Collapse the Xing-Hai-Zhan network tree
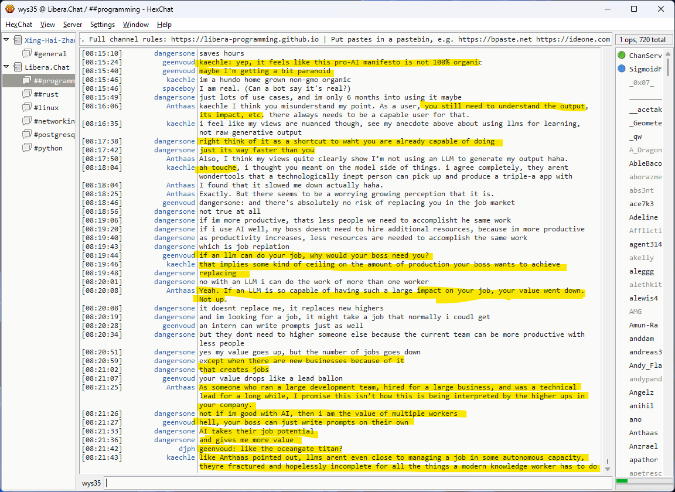675x492 pixels. (6, 40)
